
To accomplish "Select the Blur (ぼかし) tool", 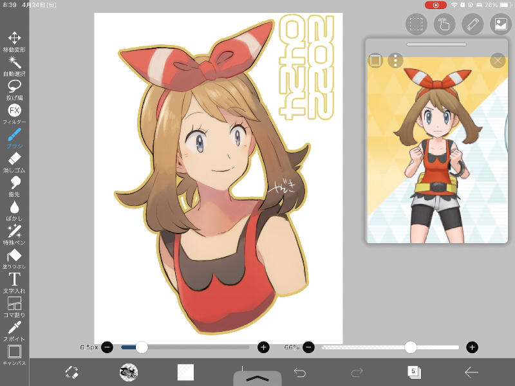I will coord(14,211).
